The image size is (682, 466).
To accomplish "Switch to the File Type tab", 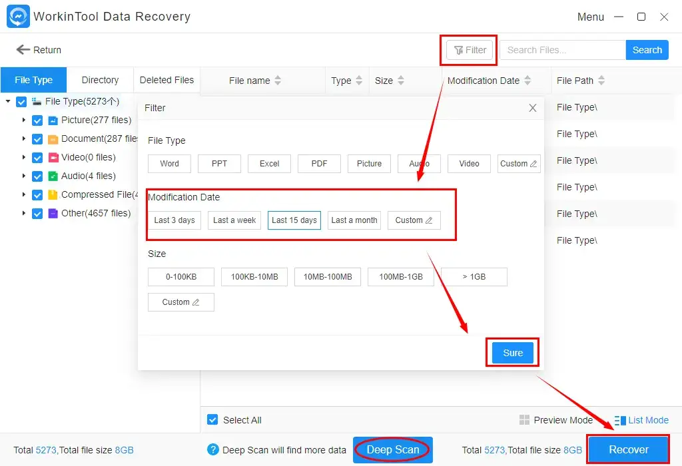I will 33,80.
